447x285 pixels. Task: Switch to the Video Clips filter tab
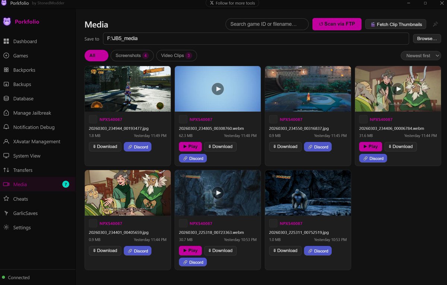tap(177, 56)
